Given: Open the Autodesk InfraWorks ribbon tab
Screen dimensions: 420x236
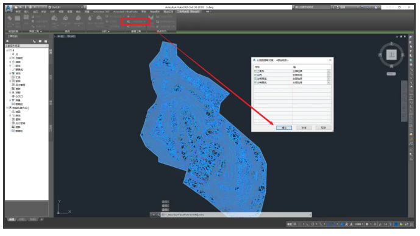Looking at the screenshot, I should (x=126, y=12).
